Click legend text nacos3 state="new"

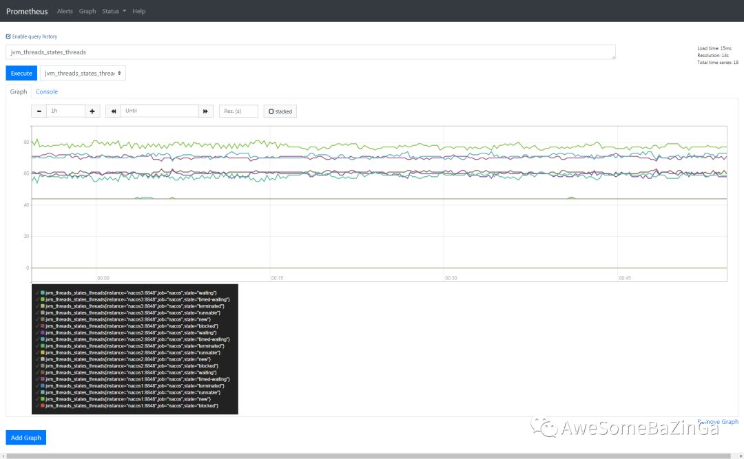(x=128, y=319)
